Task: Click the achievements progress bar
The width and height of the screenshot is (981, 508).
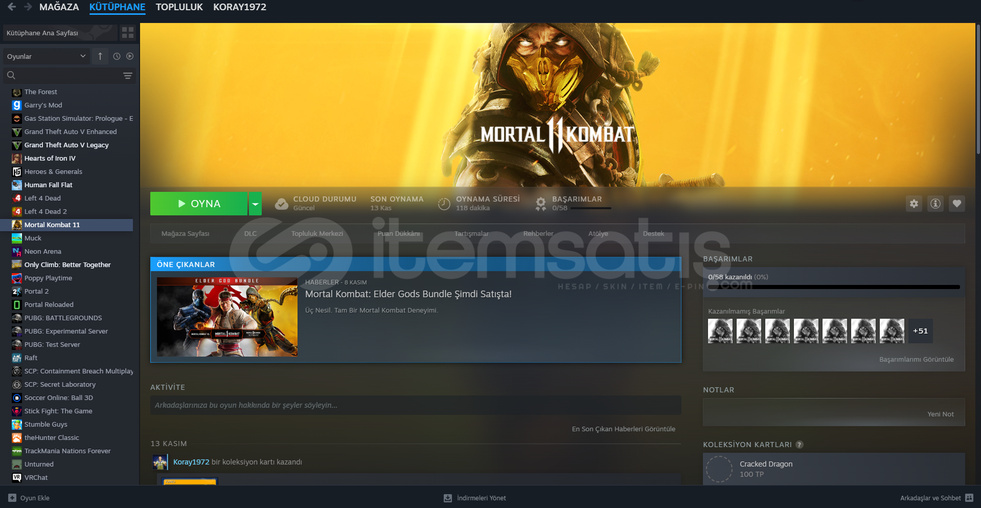Action: coord(834,287)
